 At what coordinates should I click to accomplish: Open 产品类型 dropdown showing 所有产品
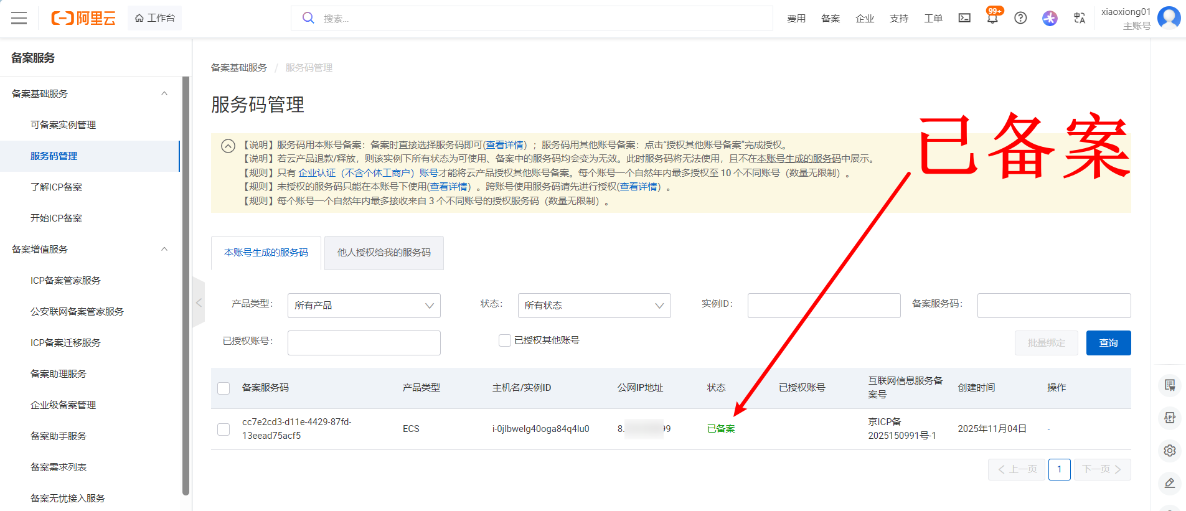pyautogui.click(x=364, y=306)
